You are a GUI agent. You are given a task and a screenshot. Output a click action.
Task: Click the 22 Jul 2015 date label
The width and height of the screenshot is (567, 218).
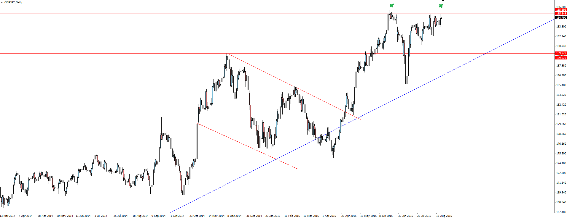(x=424, y=216)
